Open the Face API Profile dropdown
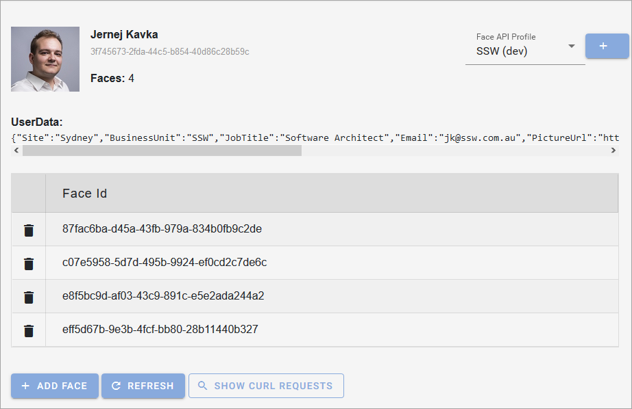 (x=524, y=50)
